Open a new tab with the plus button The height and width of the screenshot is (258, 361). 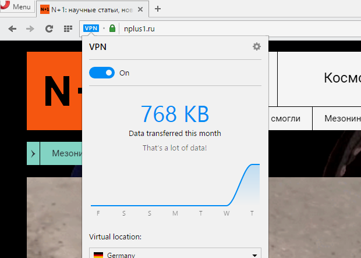[x=158, y=9]
